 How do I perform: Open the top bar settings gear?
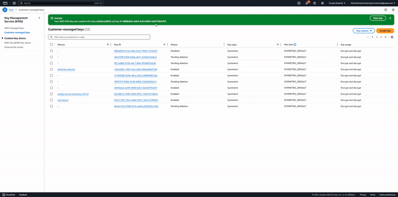[322, 3]
